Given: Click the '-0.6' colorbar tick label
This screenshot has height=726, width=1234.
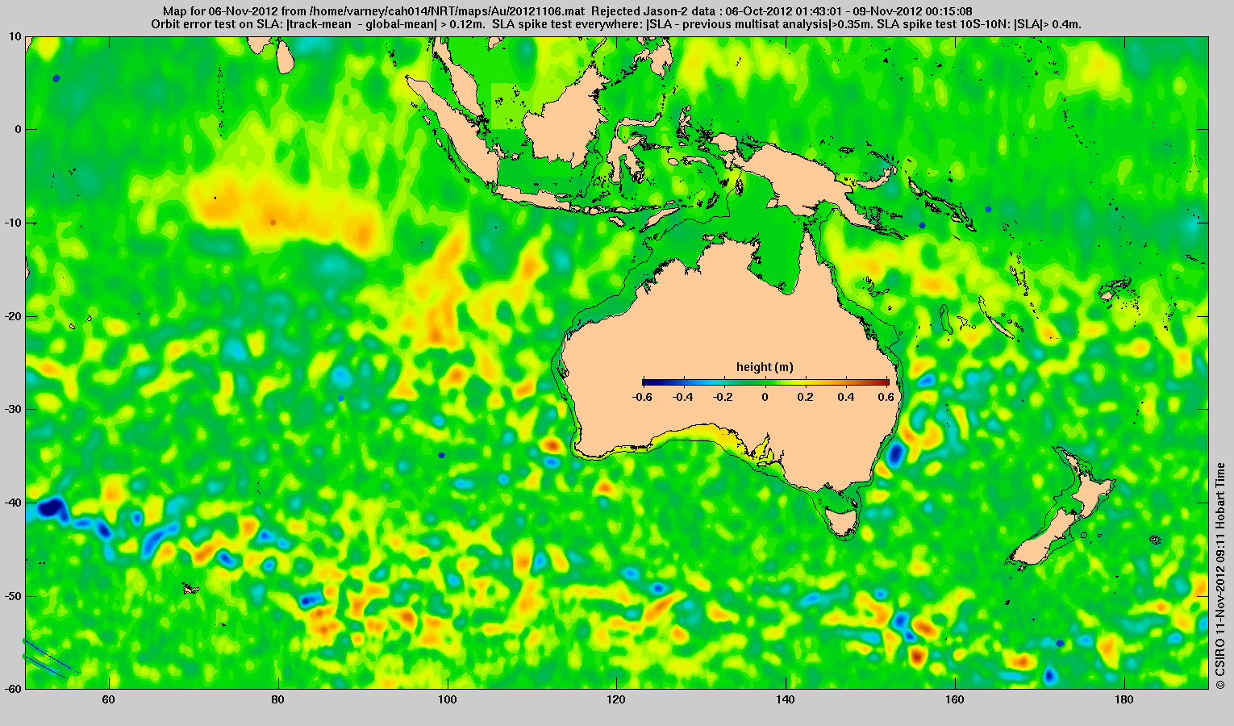Looking at the screenshot, I should (642, 397).
